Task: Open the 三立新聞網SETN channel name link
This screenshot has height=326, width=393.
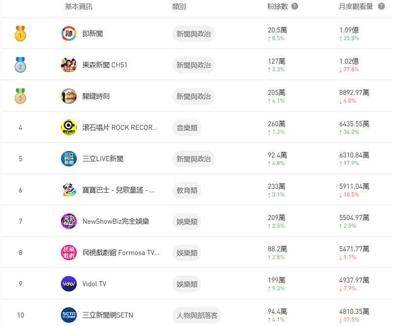Action: pyautogui.click(x=108, y=315)
